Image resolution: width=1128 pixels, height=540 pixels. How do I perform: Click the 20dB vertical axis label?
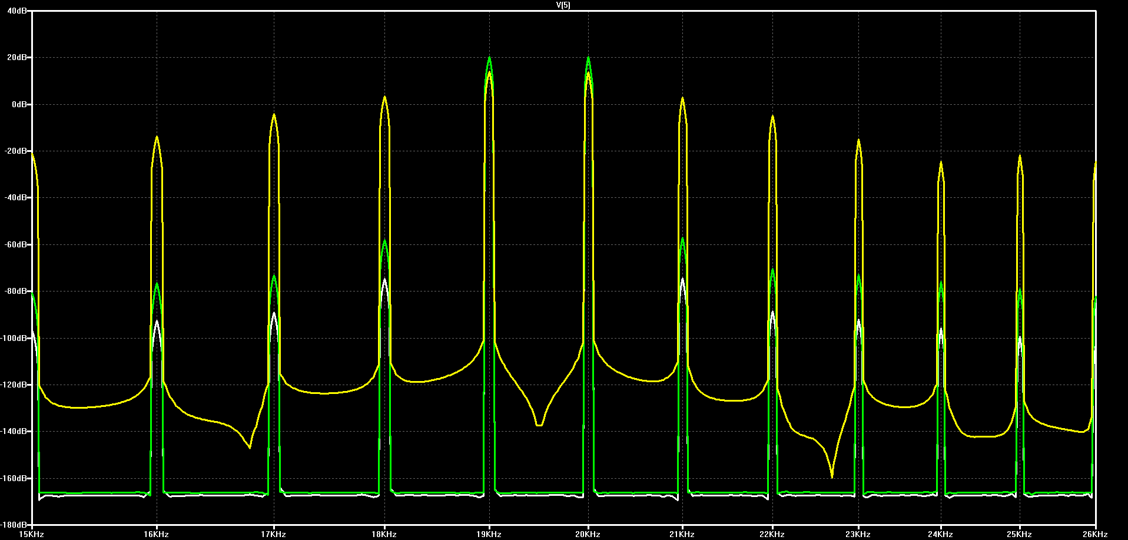(x=17, y=58)
